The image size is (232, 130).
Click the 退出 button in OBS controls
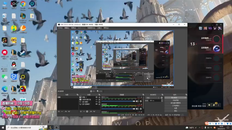pos(175,111)
